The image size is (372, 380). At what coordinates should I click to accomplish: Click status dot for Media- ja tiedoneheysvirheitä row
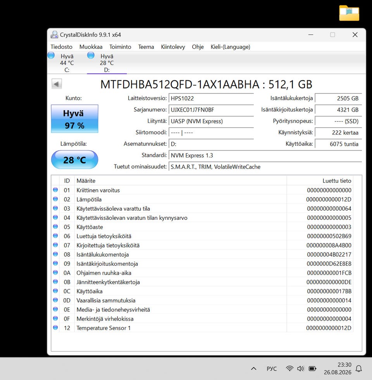(x=55, y=309)
